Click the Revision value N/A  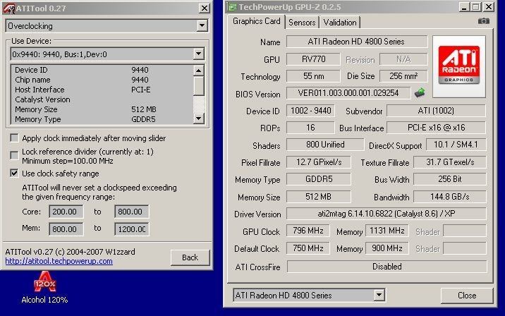(403, 59)
